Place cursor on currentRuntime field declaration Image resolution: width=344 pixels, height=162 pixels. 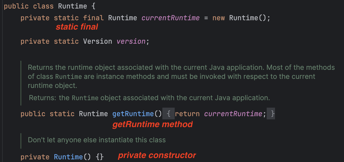coord(170,18)
